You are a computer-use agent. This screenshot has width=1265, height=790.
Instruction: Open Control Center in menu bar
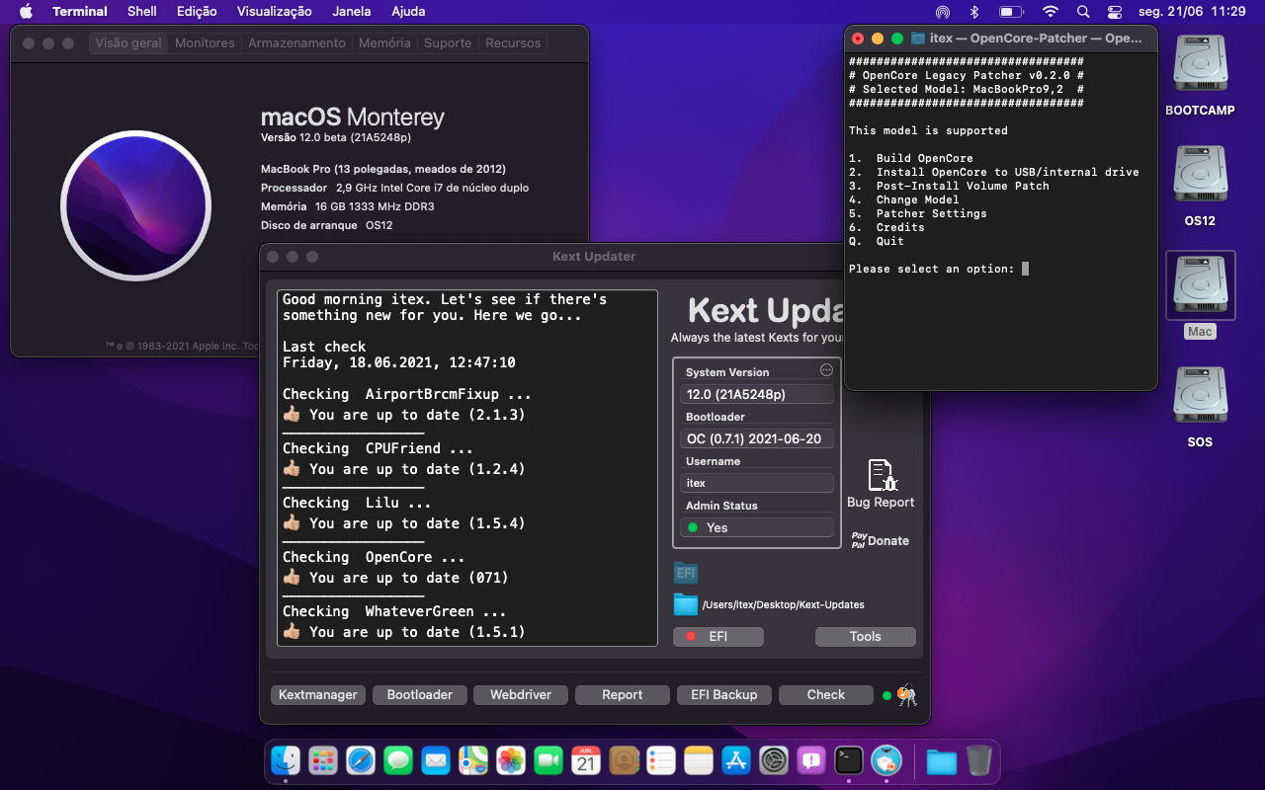click(1115, 12)
